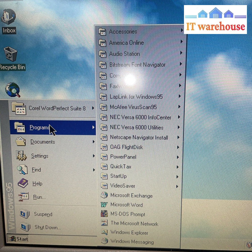The image size is (252, 252).
Task: Open Corel WordPerfect Suite 8 entry
Action: 57,108
